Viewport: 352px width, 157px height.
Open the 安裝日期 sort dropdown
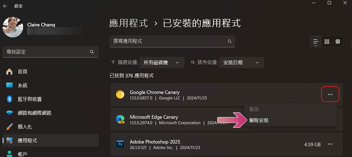241,62
